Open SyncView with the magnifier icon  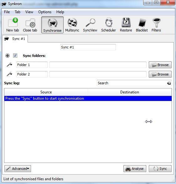point(90,25)
